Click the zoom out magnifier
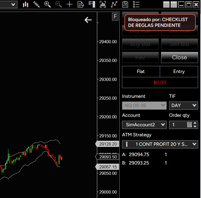 (x=59, y=4)
